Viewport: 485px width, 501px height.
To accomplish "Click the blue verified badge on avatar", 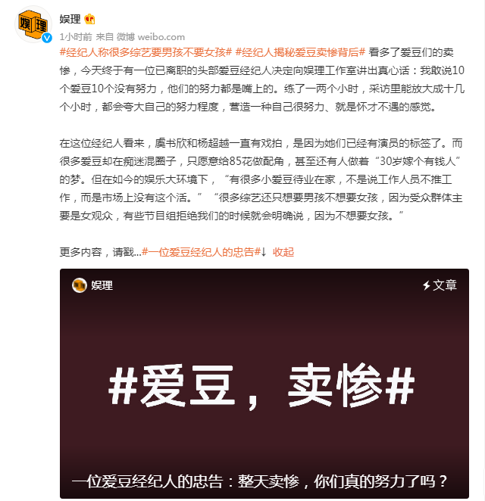I will (x=47, y=38).
